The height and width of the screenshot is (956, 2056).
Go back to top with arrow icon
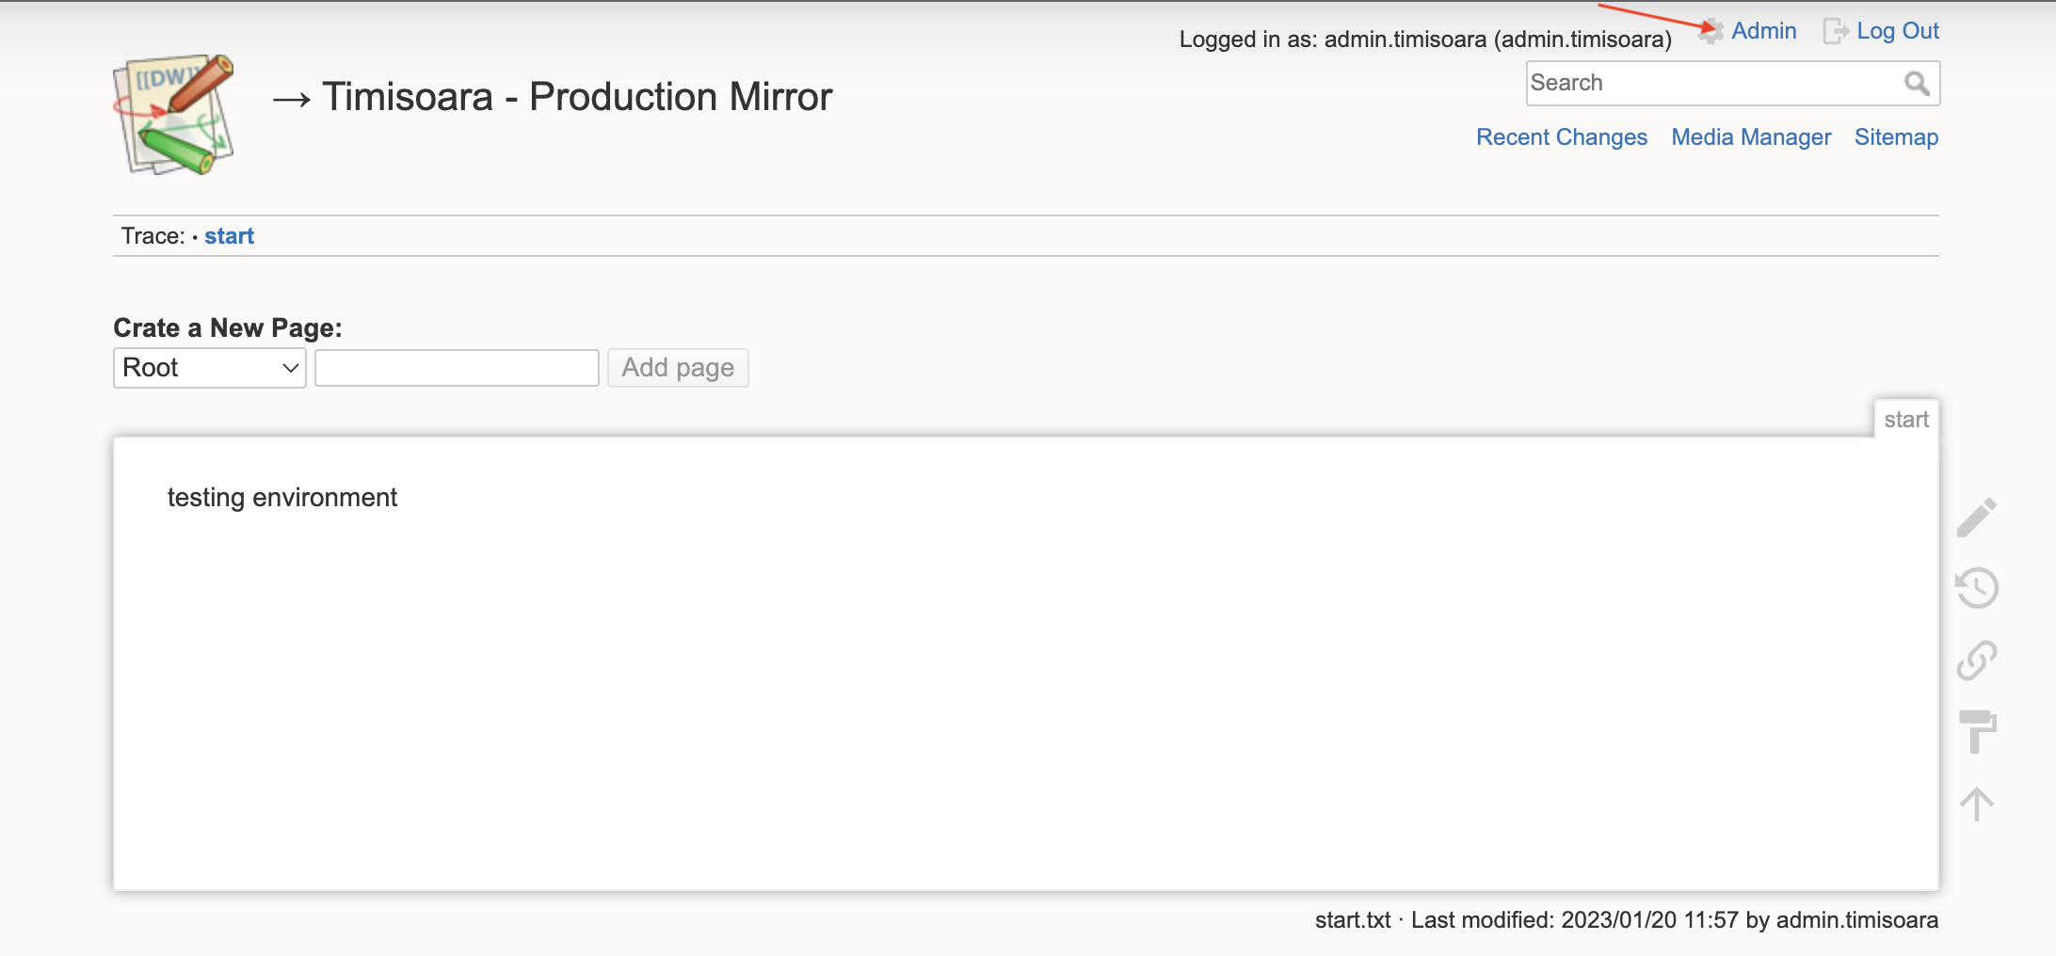pos(1976,804)
